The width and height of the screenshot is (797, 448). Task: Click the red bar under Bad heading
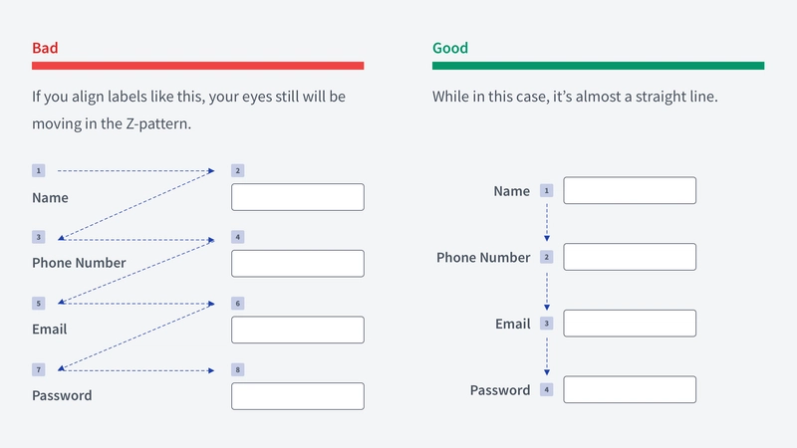[197, 66]
